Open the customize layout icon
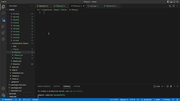The width and height of the screenshot is (180, 101). pyautogui.click(x=177, y=2)
